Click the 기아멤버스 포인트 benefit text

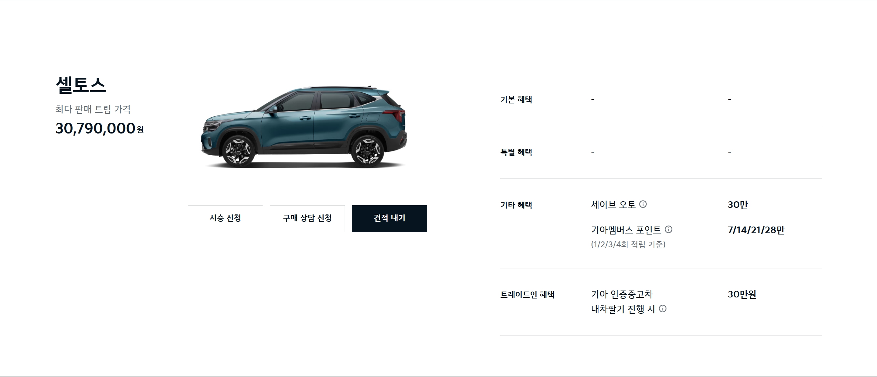(626, 230)
